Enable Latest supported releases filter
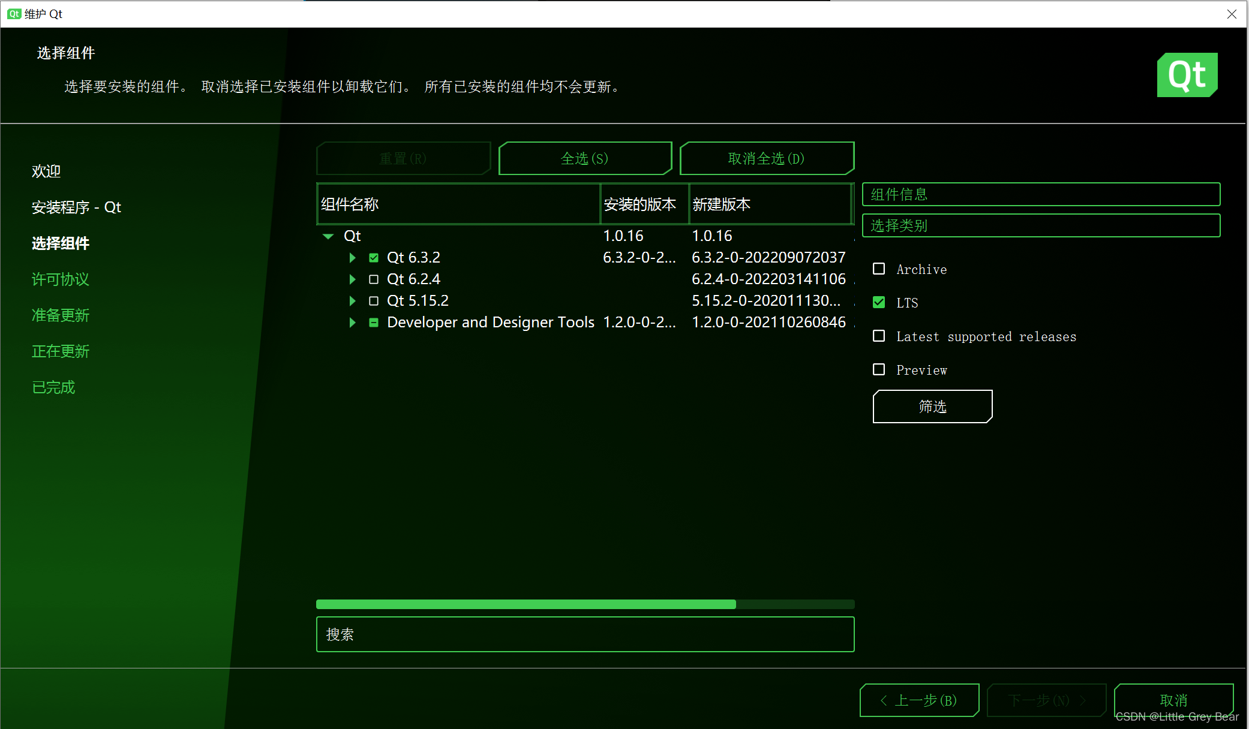 [879, 336]
